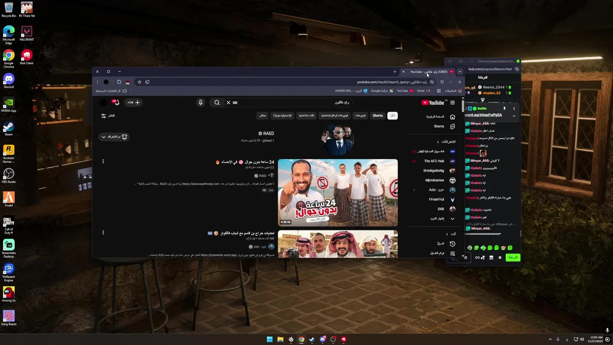
Task: Collapse pinned BotRix message chevron in chat
Action: pyautogui.click(x=514, y=115)
